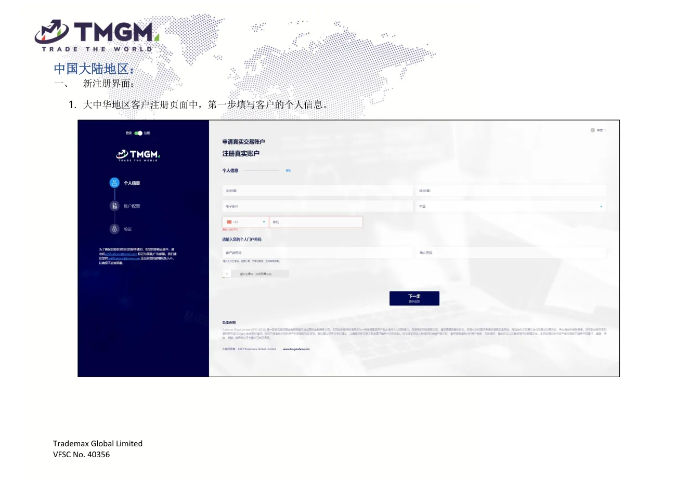The height and width of the screenshot is (478, 676).
Task: Click the white TMGM logo in the sidebar
Action: 138,155
